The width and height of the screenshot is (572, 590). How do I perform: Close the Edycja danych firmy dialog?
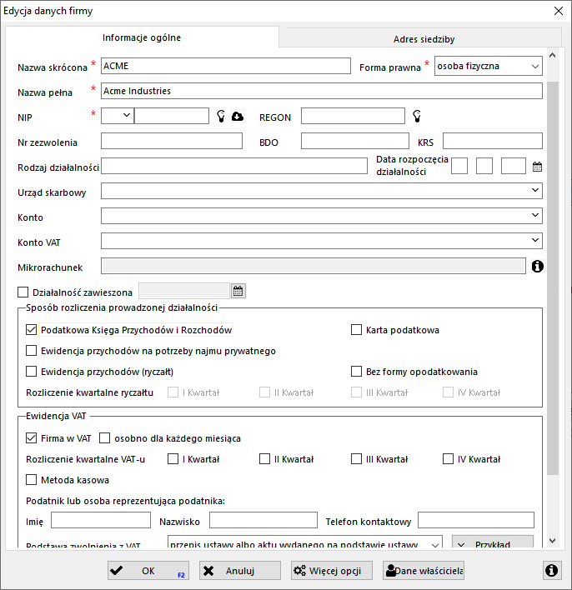pyautogui.click(x=559, y=11)
